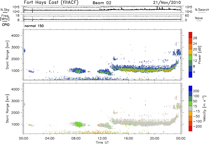Screen dimensions: 209x144
Task: Click the 'Power [dB]' color bar label
Action: point(199,55)
